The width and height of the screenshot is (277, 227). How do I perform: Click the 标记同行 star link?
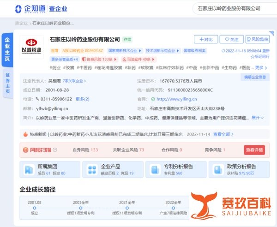coord(260,57)
